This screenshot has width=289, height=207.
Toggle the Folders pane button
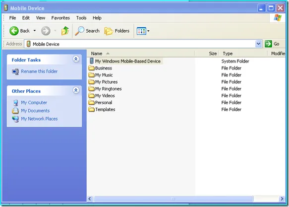pyautogui.click(x=116, y=31)
